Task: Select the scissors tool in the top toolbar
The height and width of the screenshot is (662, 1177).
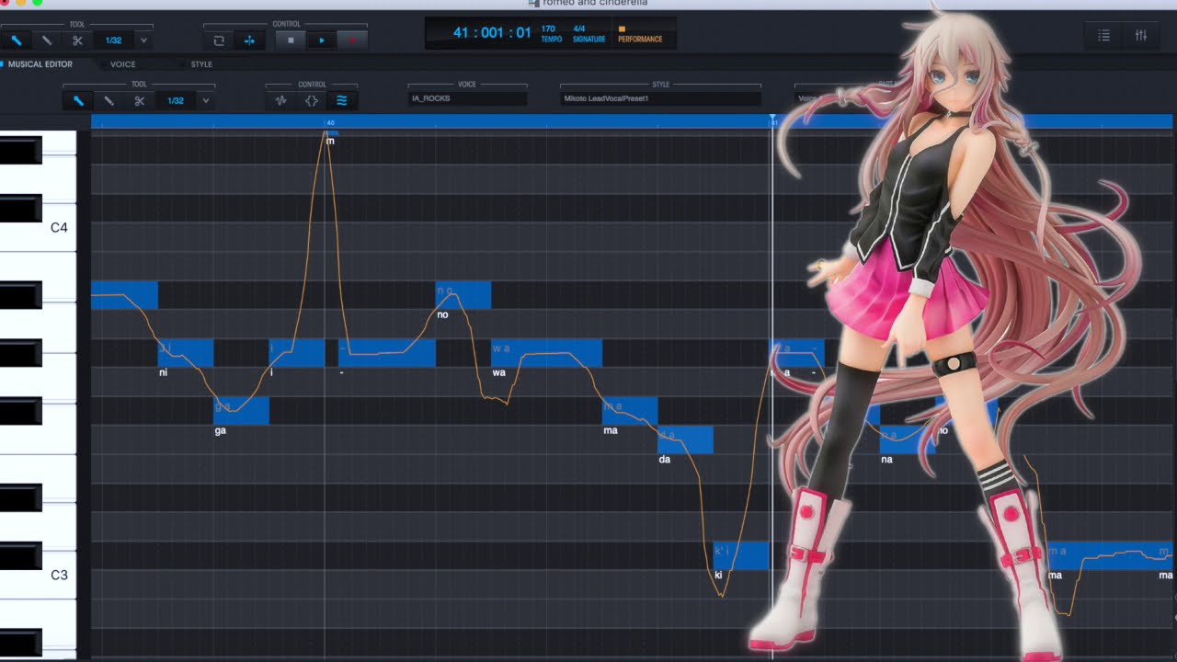Action: click(x=77, y=40)
